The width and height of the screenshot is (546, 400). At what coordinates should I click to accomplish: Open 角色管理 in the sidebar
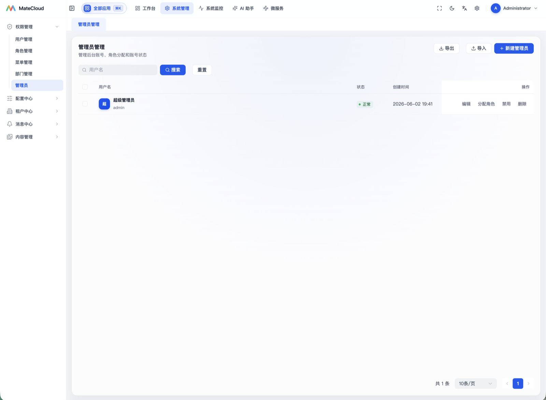pyautogui.click(x=37, y=51)
